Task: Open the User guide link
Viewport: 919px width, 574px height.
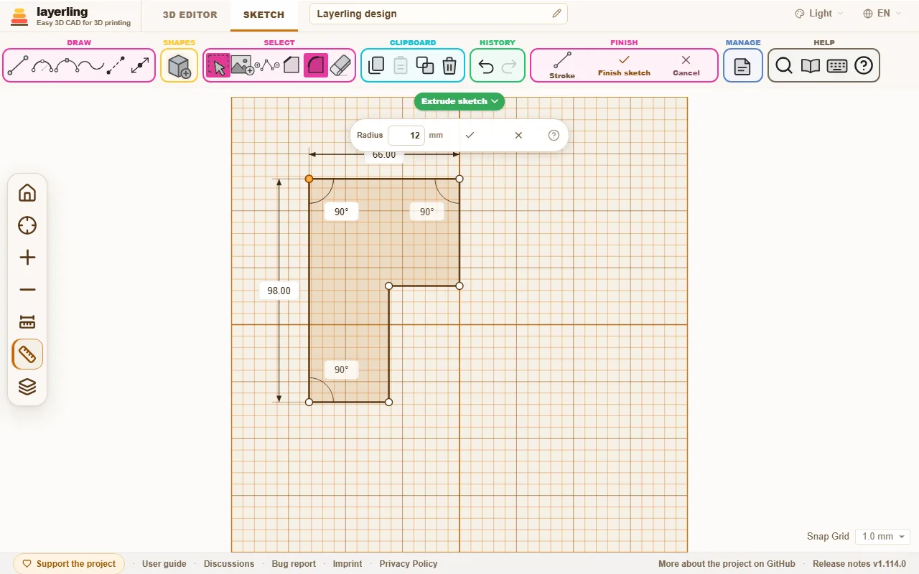Action: 164,564
